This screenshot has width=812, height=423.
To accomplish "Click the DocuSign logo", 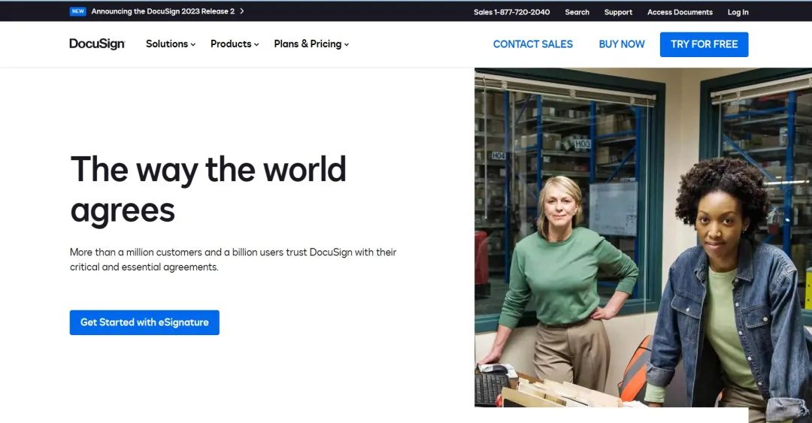I will point(97,44).
